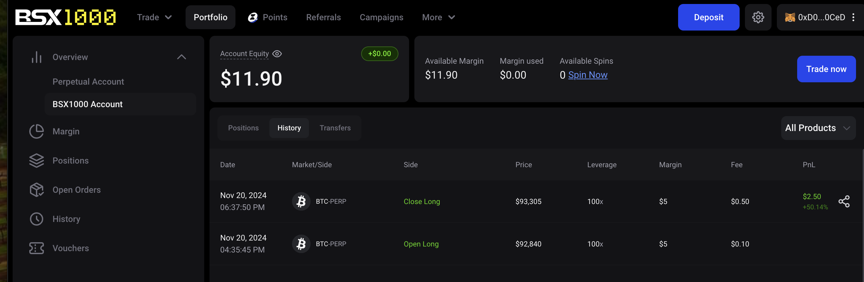Click the Spin Now link
Screen dimensions: 864x282
click(x=588, y=75)
